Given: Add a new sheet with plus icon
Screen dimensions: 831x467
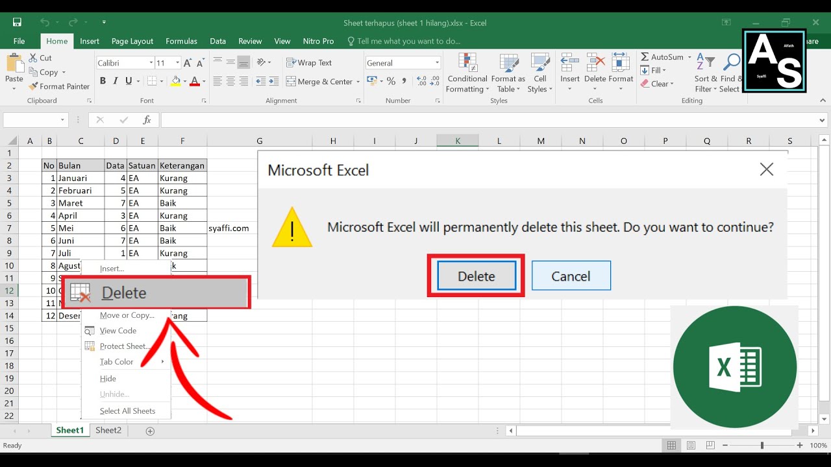Looking at the screenshot, I should tap(150, 431).
